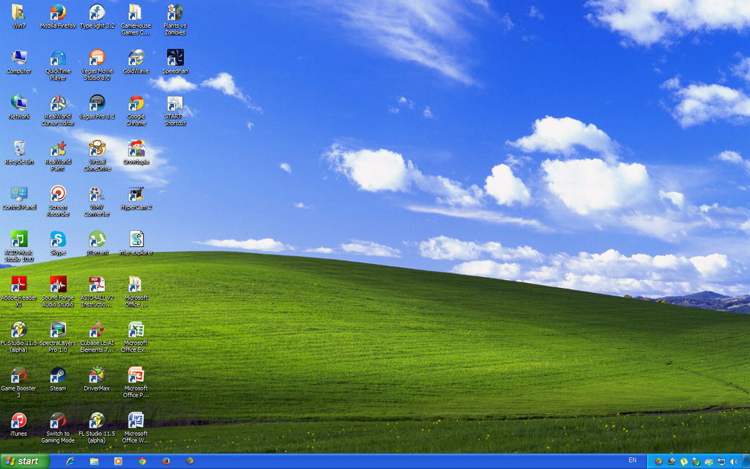Select the Control Panel icon
Image resolution: width=750 pixels, height=469 pixels.
point(18,198)
